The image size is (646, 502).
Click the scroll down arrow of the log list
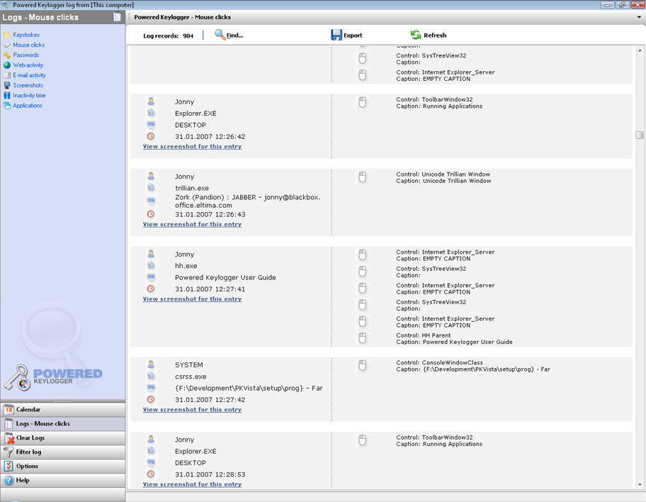(640, 484)
